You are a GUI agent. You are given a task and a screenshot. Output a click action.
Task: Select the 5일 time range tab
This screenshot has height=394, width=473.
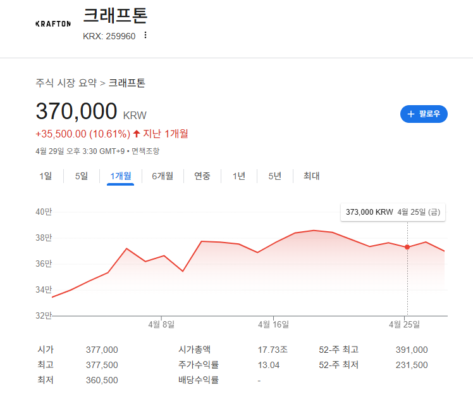(x=82, y=176)
